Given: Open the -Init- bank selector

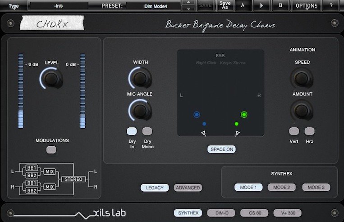Looking at the screenshot, I should (x=59, y=6).
